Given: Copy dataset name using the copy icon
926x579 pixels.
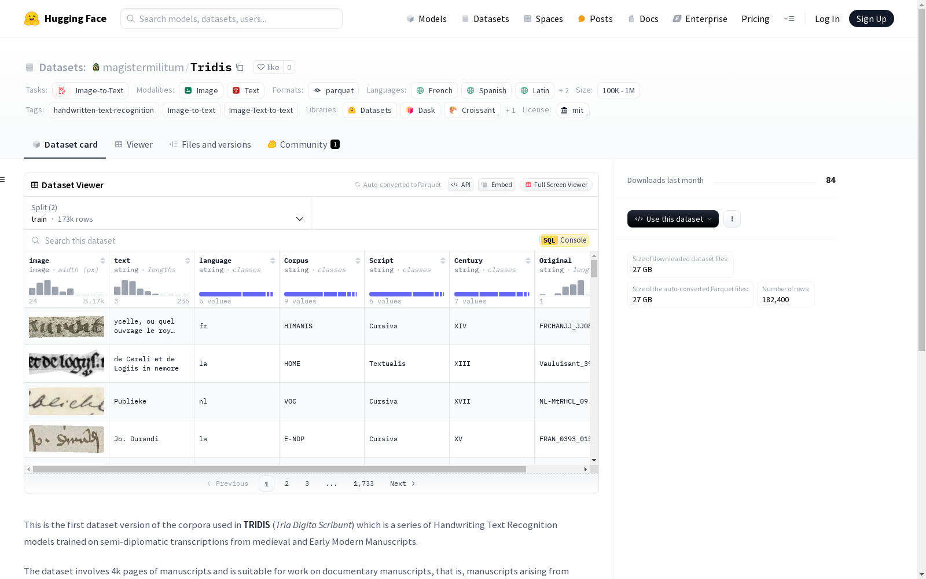Looking at the screenshot, I should [x=240, y=67].
